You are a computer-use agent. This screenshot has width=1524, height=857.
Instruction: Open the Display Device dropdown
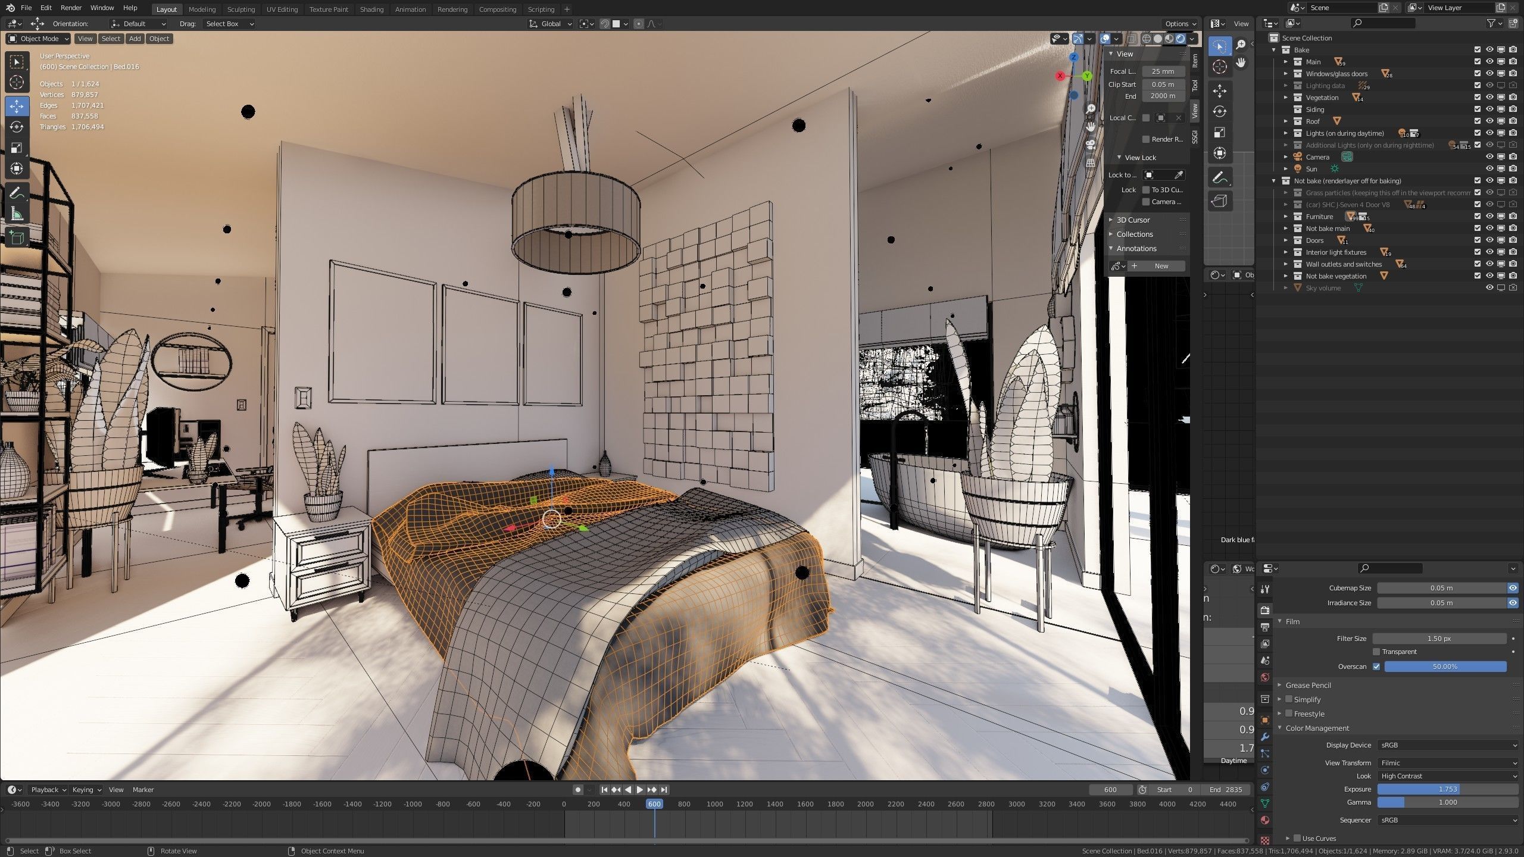1448,745
